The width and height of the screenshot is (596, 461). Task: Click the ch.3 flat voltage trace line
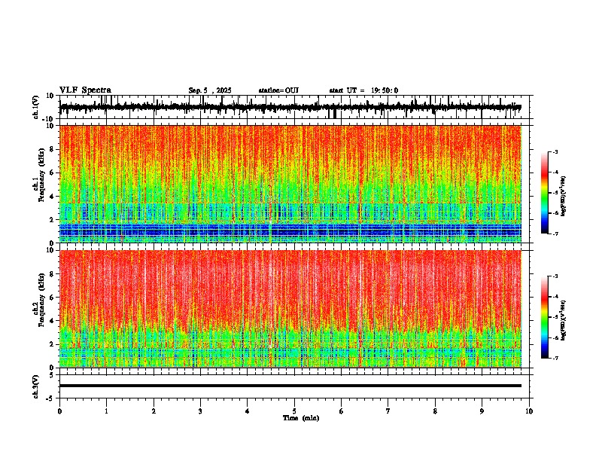[x=290, y=386]
